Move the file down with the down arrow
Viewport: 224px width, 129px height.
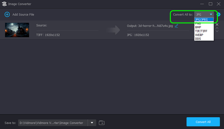[217, 31]
